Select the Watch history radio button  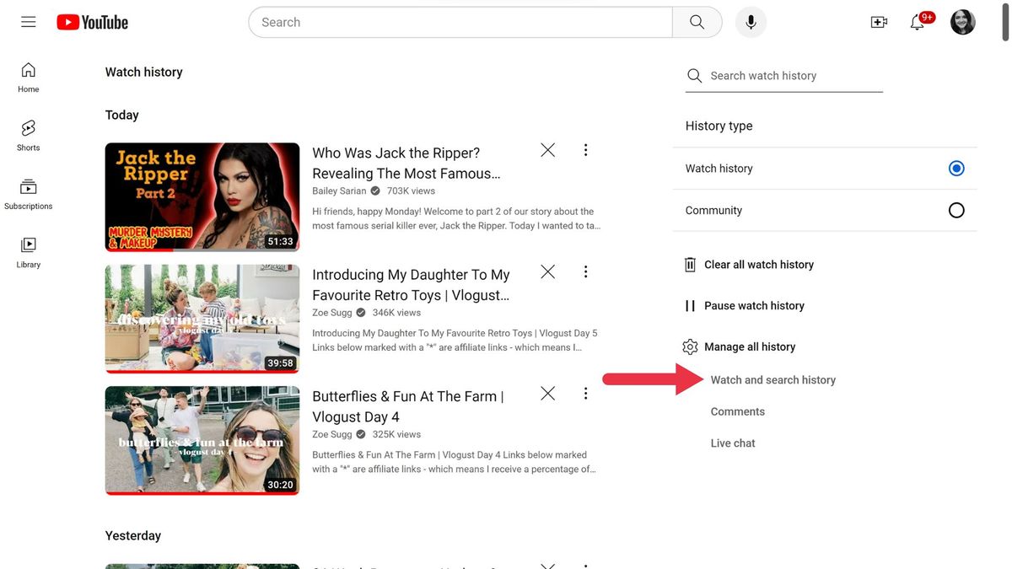coord(955,168)
